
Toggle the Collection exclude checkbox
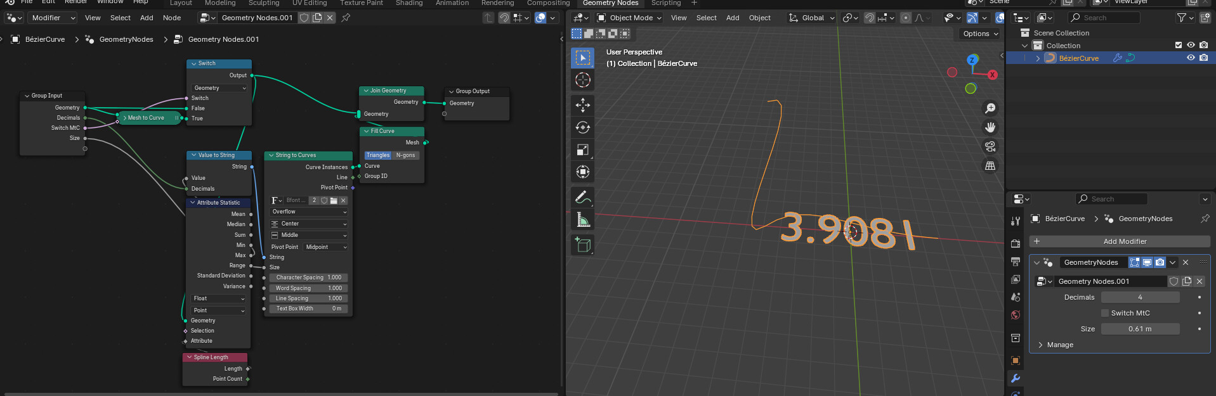[1179, 45]
